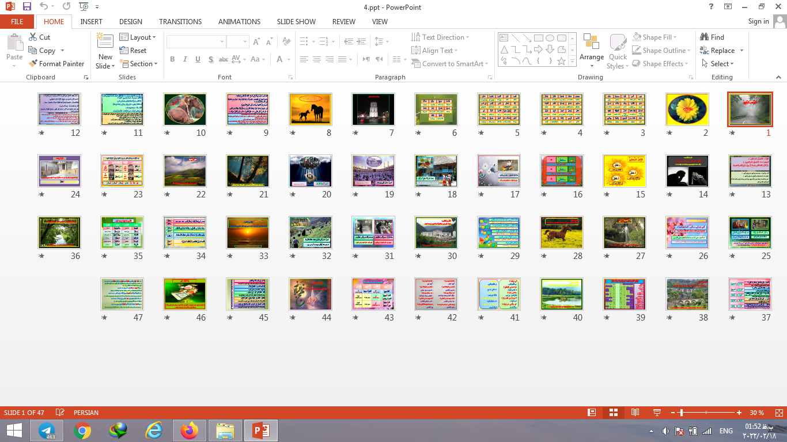Click the Format Painter brush icon
The height and width of the screenshot is (442, 787).
click(x=33, y=64)
